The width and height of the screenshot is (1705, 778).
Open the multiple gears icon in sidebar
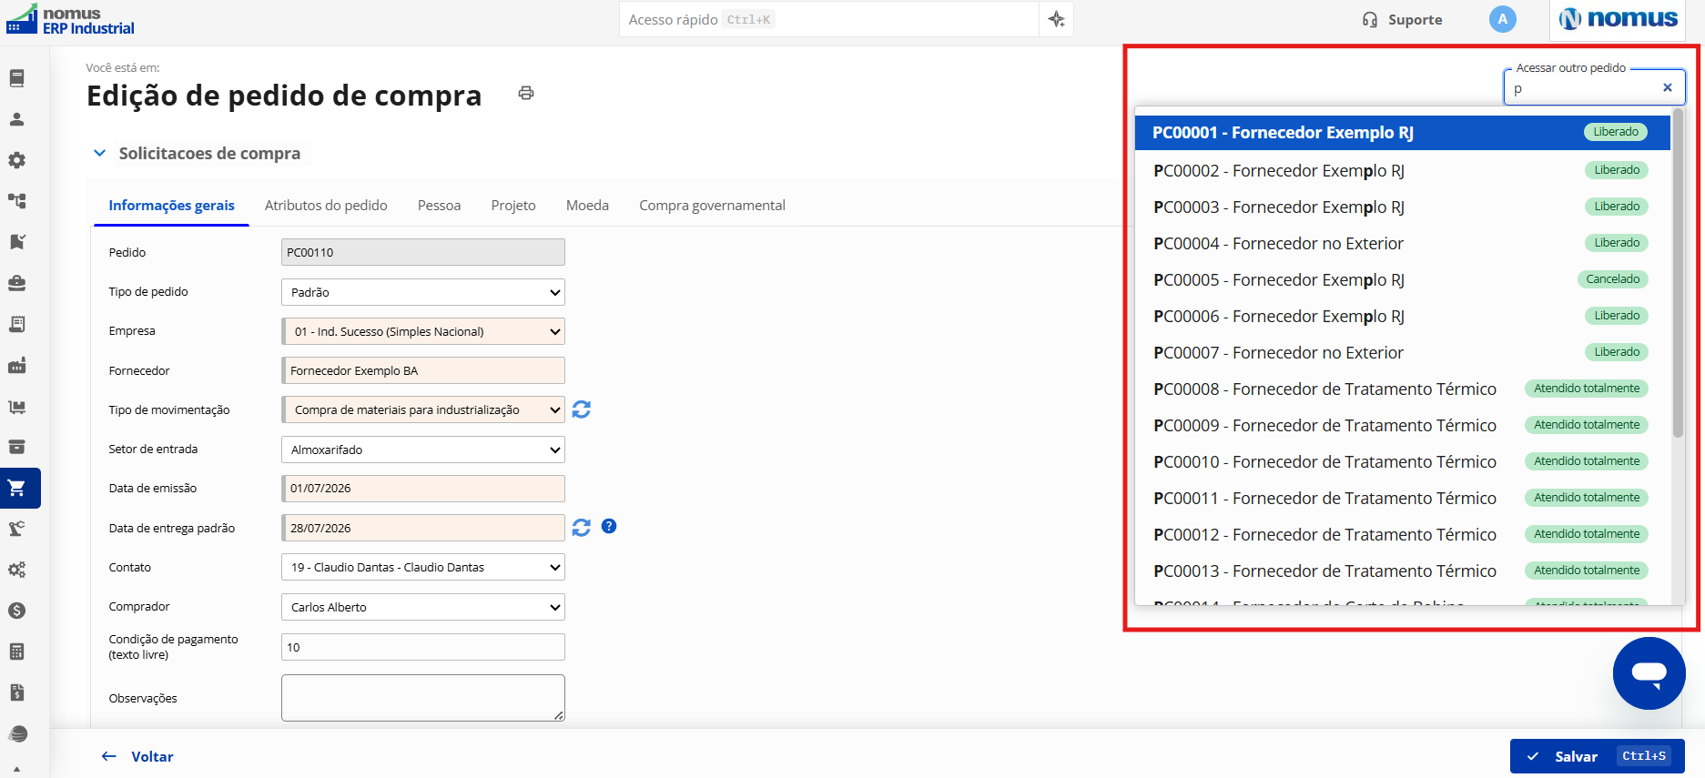(x=16, y=570)
